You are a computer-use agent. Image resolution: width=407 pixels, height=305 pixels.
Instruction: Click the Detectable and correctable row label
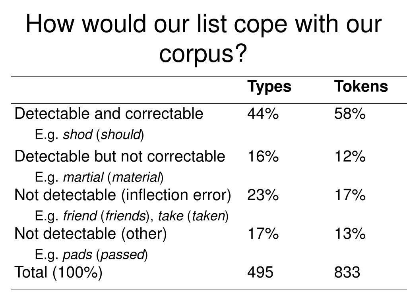point(109,114)
